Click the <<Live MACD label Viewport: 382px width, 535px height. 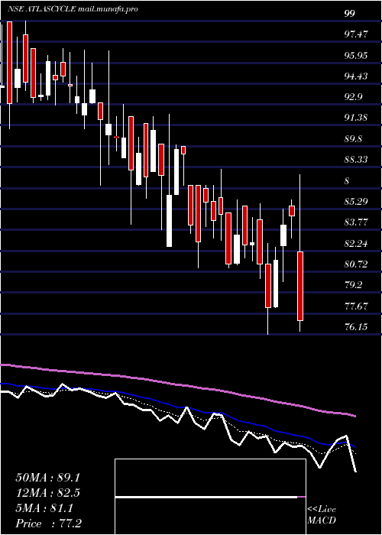(x=322, y=515)
